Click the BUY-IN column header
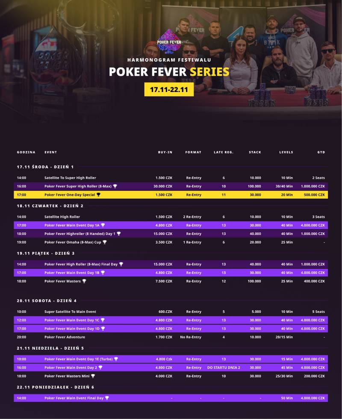This screenshot has width=342, height=419. [165, 152]
